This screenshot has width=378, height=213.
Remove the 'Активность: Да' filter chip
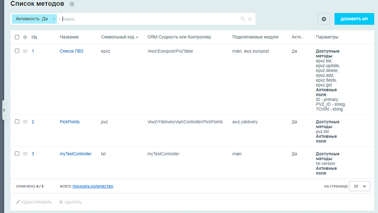click(54, 19)
